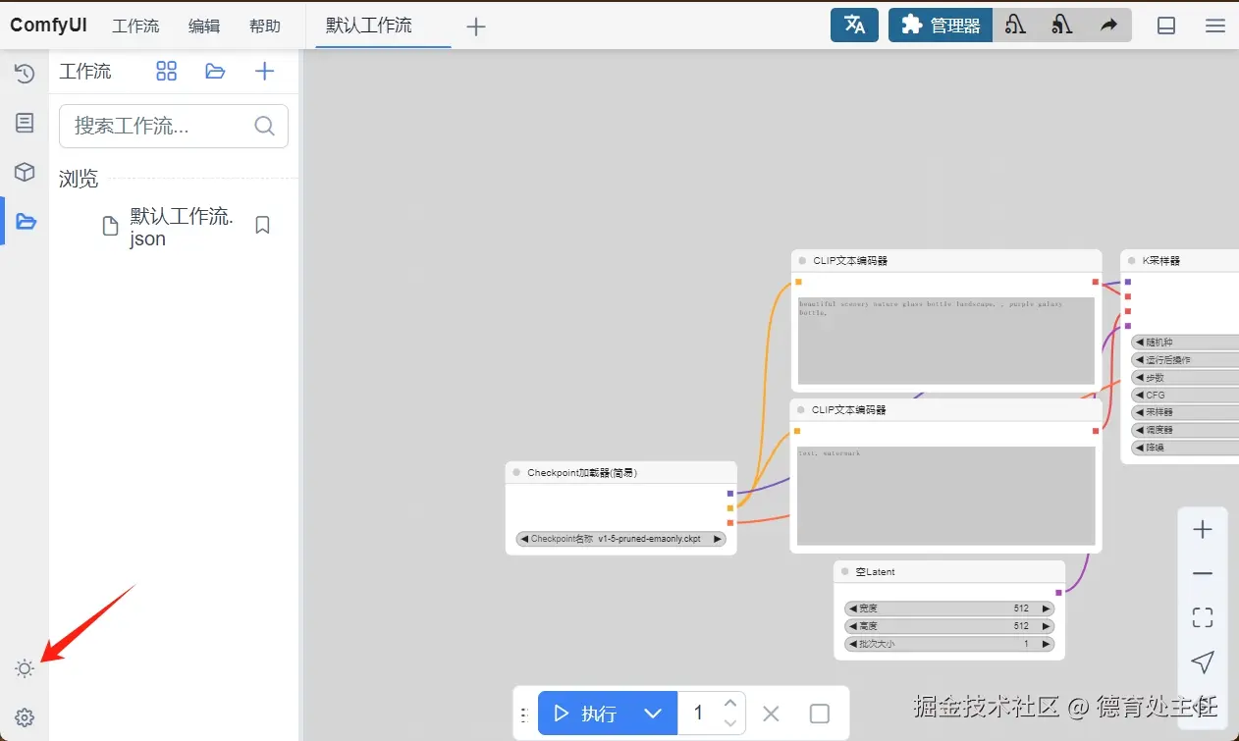Click the magnifier icon in search box
This screenshot has width=1239, height=741.
(264, 126)
